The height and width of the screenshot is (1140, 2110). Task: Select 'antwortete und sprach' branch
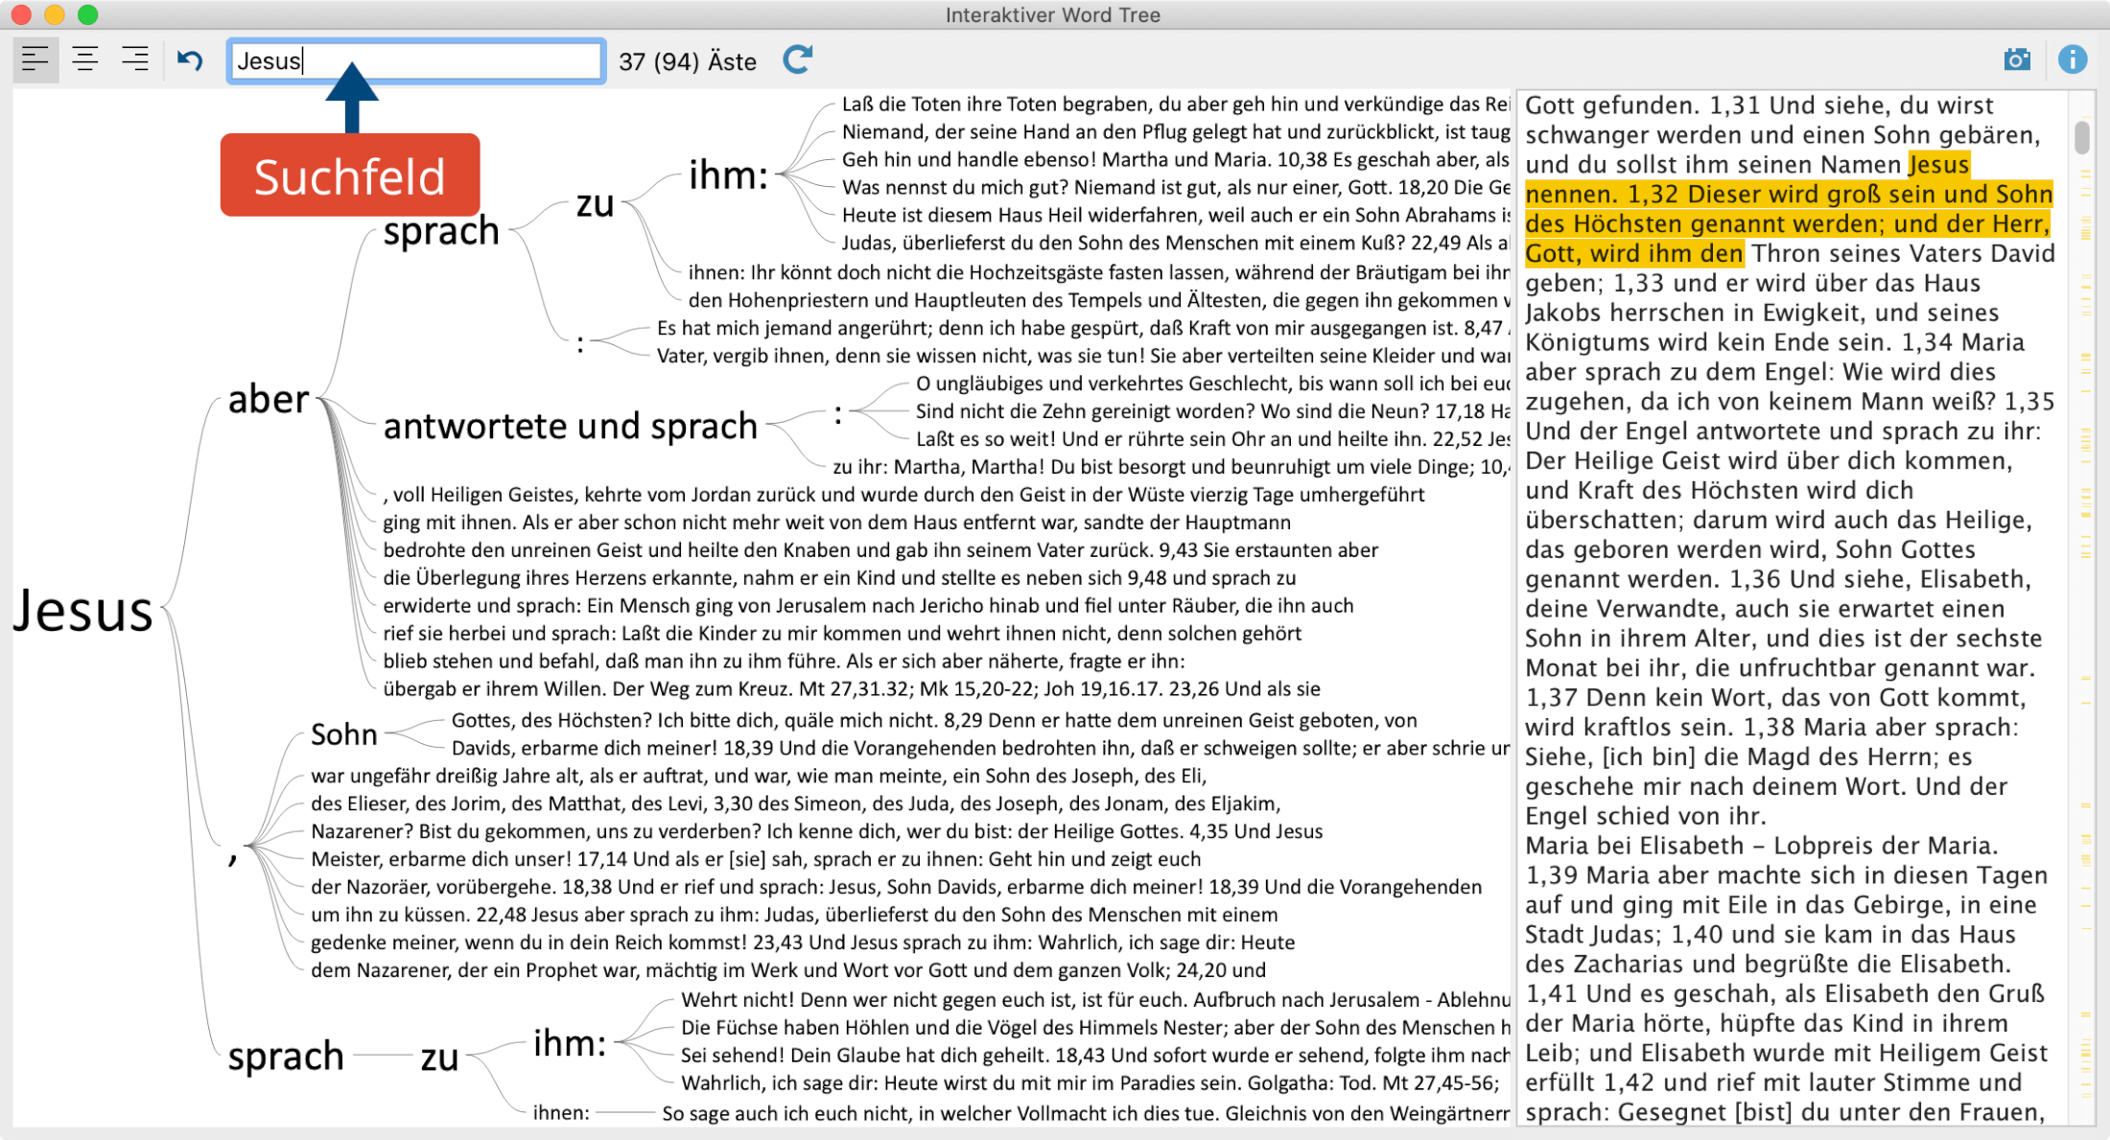(570, 427)
